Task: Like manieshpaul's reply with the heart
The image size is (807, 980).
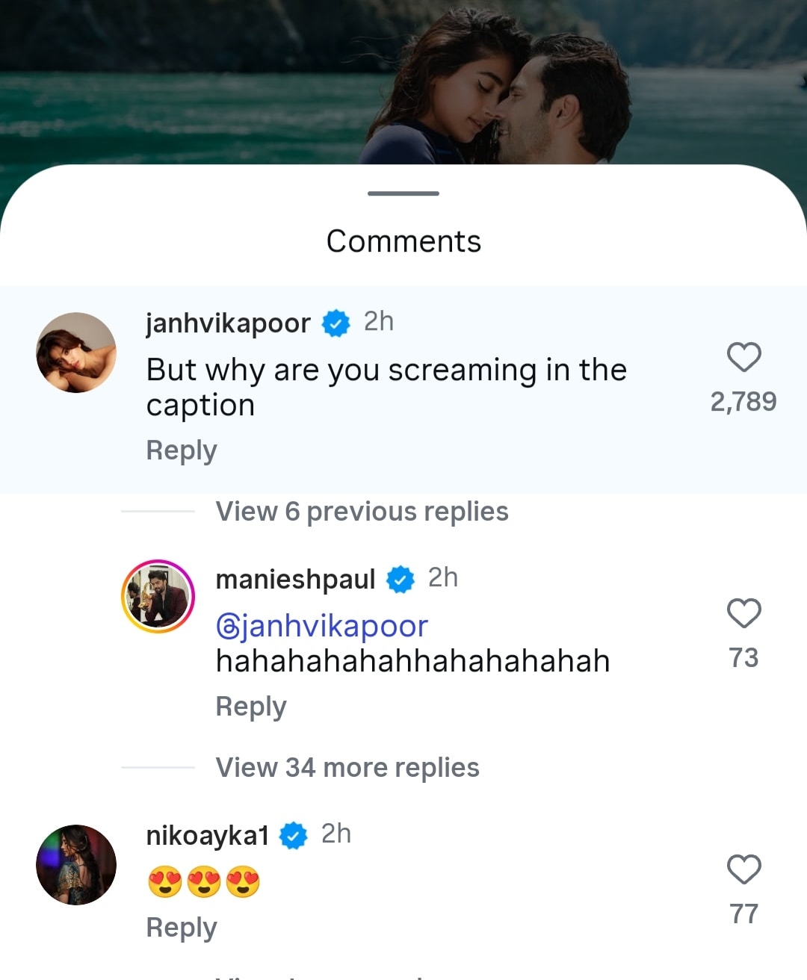Action: 743,613
